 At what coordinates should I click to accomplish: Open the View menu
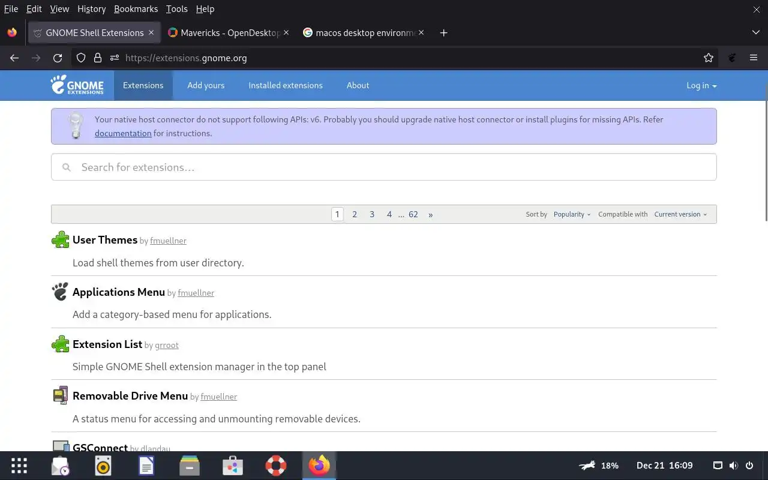(x=59, y=9)
